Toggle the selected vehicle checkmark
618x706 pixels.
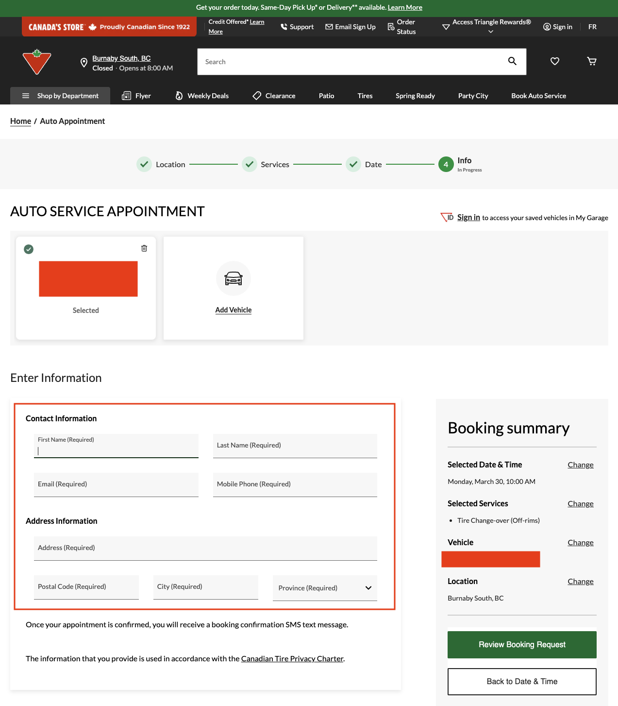[x=29, y=249]
